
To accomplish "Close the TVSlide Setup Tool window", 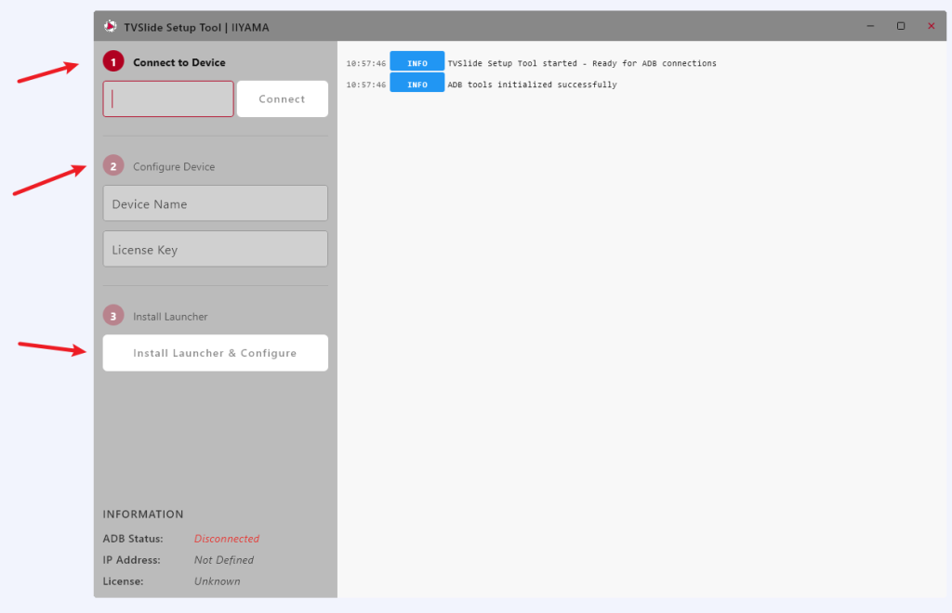I will 931,26.
